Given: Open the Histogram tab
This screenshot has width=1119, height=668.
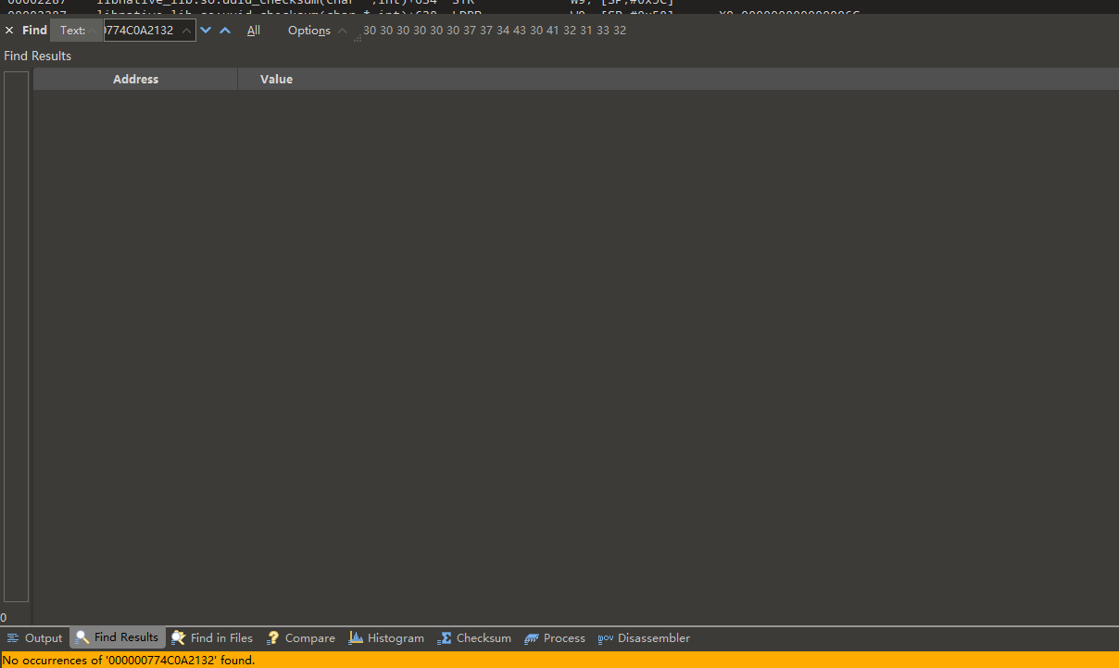Looking at the screenshot, I should [386, 638].
